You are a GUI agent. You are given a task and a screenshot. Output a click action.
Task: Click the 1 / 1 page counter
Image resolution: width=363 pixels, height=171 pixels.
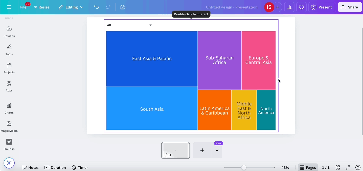(x=326, y=167)
